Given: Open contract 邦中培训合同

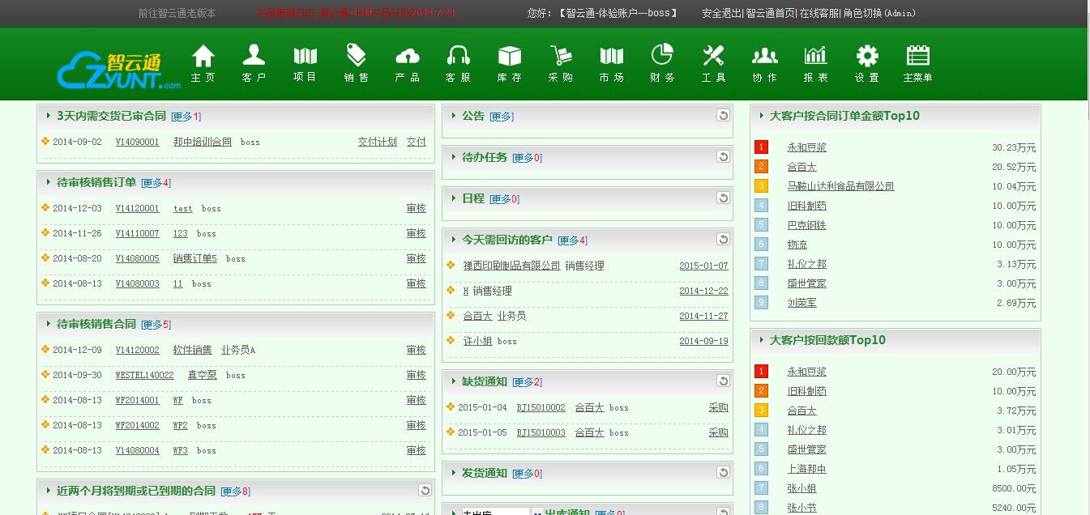Looking at the screenshot, I should click(x=203, y=142).
